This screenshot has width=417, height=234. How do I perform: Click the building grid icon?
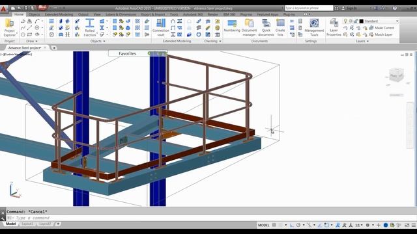click(51, 21)
